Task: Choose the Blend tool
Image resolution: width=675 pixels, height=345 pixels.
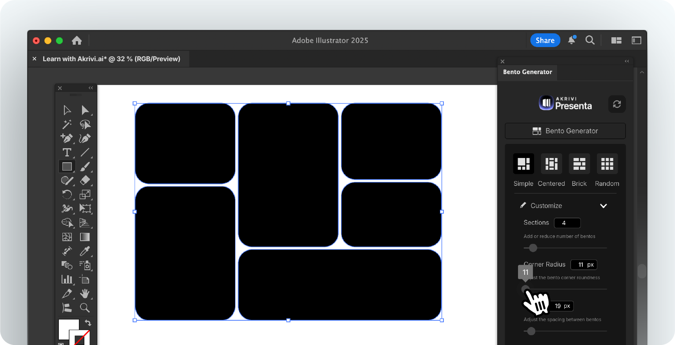Action: 67,265
